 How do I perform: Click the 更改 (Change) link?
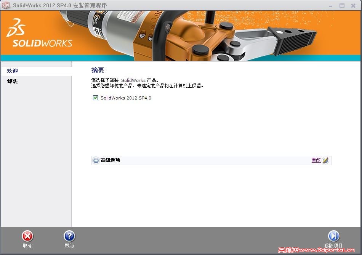[x=316, y=160]
